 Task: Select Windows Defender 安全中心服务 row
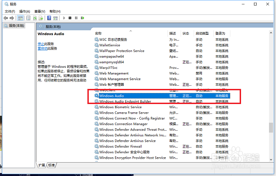[162, 152]
